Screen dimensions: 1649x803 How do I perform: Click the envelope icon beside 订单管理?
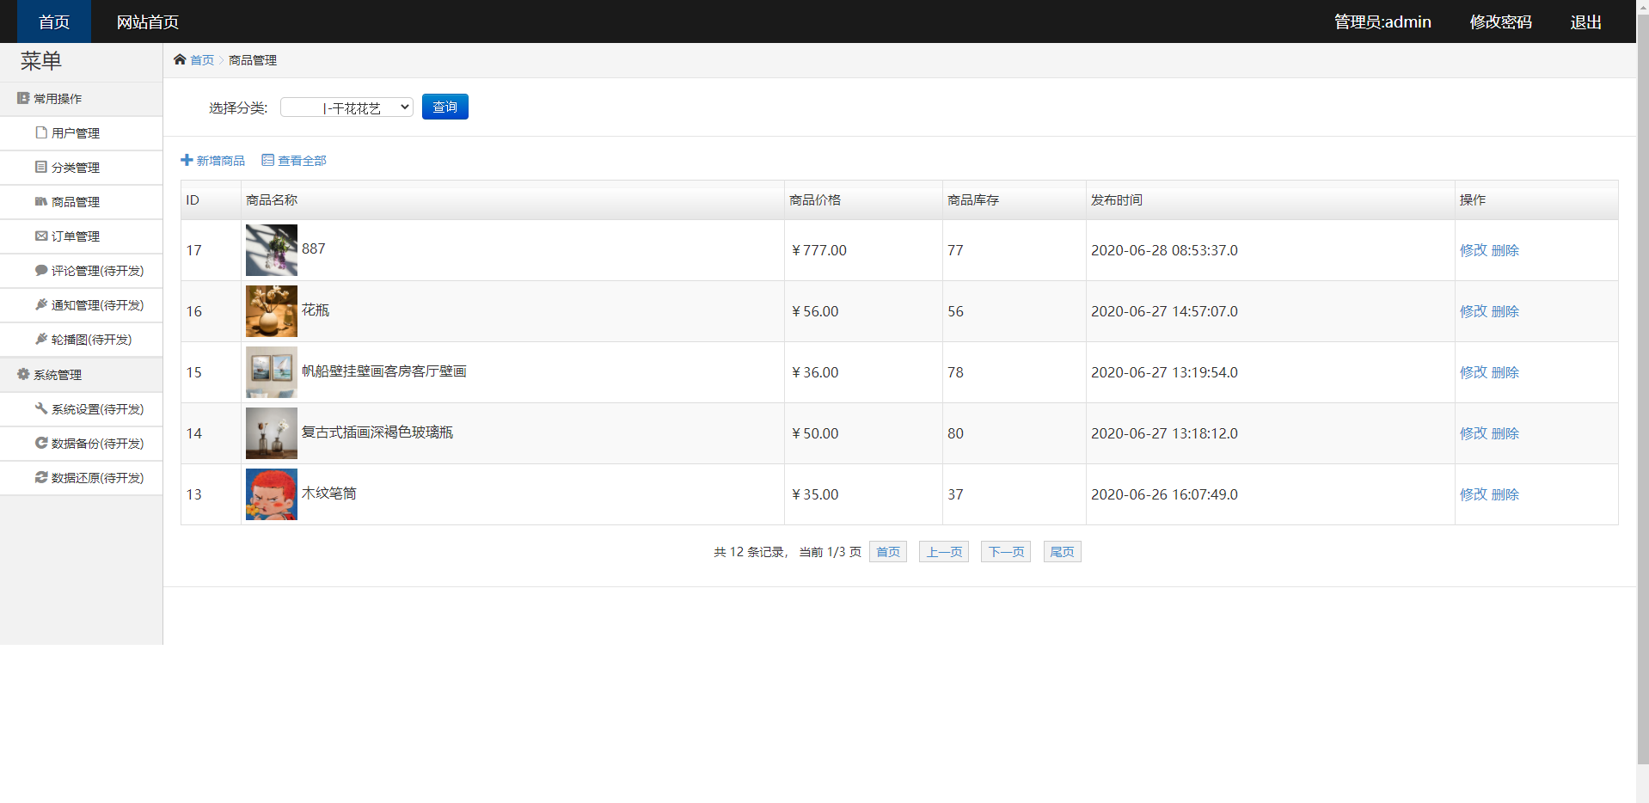(x=40, y=236)
